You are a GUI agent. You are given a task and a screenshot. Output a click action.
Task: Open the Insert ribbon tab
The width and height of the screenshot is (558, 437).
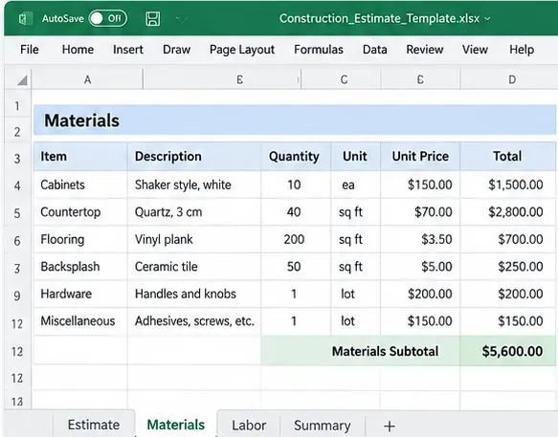[x=128, y=50]
